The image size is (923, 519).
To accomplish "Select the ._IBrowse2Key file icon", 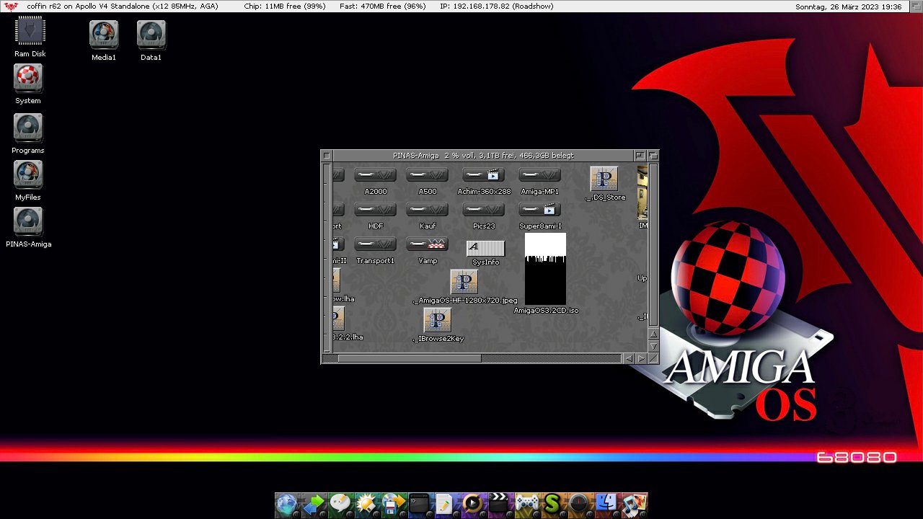I will point(437,320).
